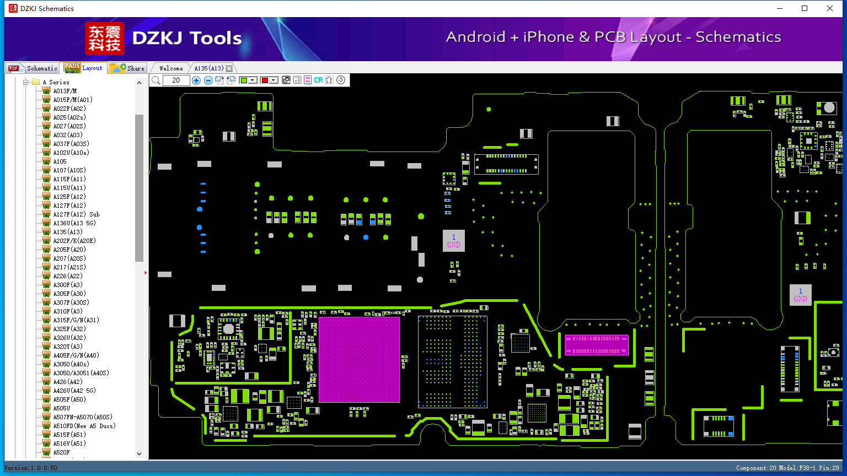This screenshot has width=847, height=476.
Task: Click the zoom value field showing 20
Action: coord(176,80)
